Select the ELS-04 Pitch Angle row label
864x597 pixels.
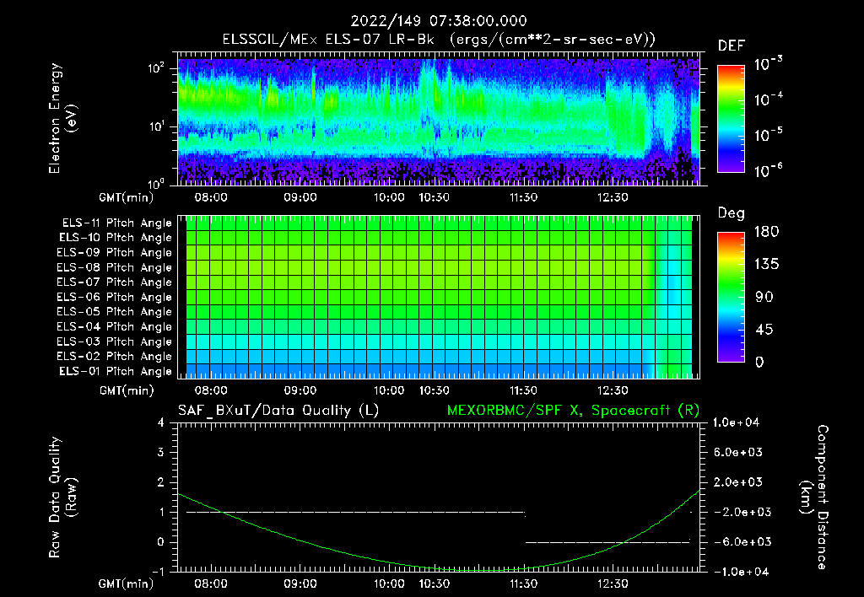pyautogui.click(x=115, y=326)
